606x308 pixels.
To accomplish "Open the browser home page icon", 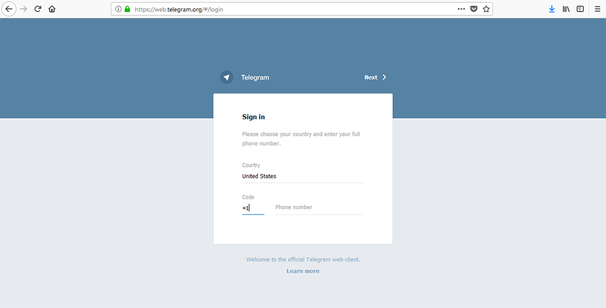I will (52, 9).
